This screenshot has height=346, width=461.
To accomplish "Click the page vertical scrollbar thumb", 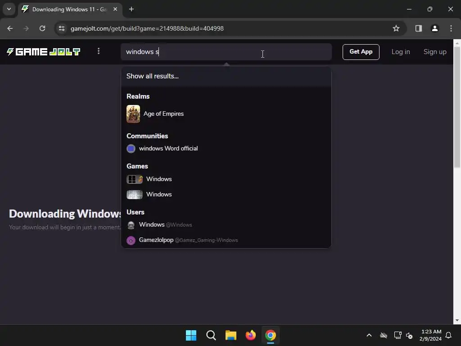I will point(457,107).
